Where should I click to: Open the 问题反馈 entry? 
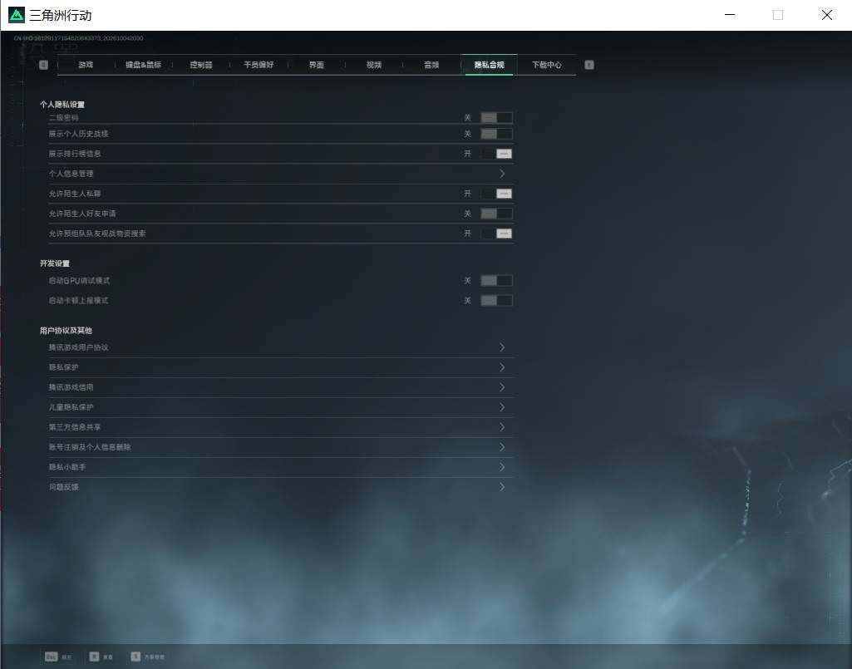coord(280,487)
